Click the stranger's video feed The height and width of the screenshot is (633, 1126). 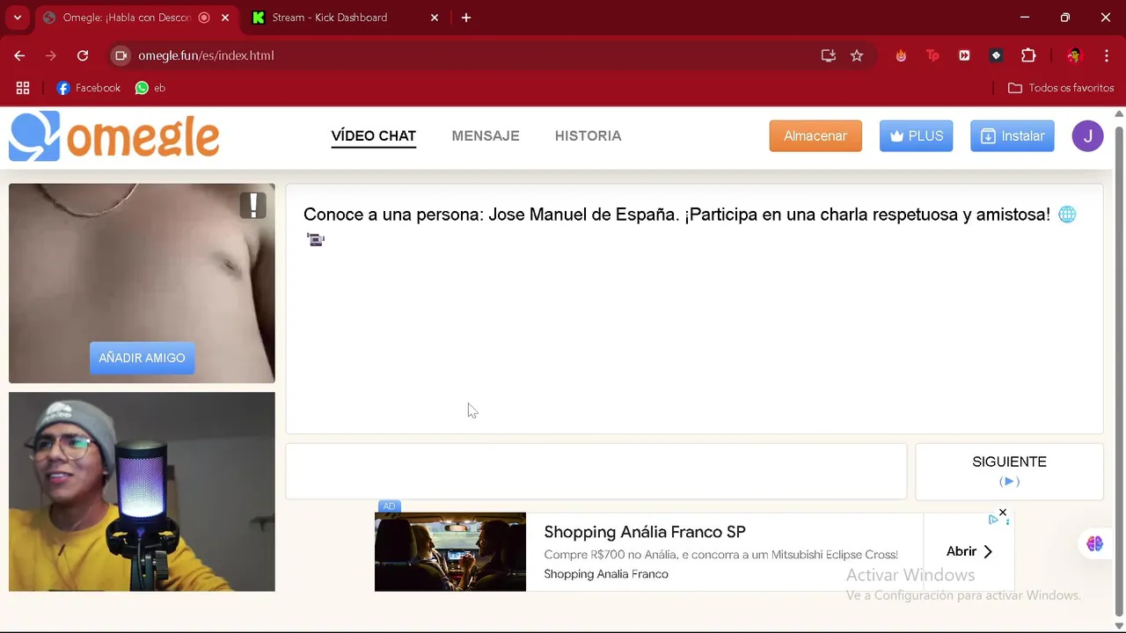pos(142,283)
